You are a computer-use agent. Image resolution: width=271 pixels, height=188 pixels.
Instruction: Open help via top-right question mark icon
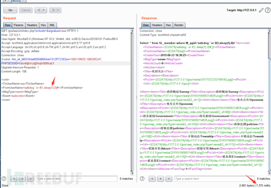pos(267,10)
